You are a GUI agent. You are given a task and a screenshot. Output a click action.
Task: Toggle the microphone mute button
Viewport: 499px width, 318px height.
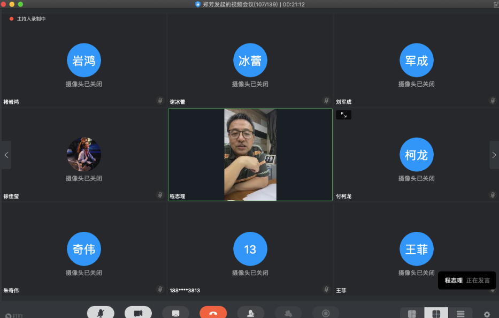click(x=101, y=313)
